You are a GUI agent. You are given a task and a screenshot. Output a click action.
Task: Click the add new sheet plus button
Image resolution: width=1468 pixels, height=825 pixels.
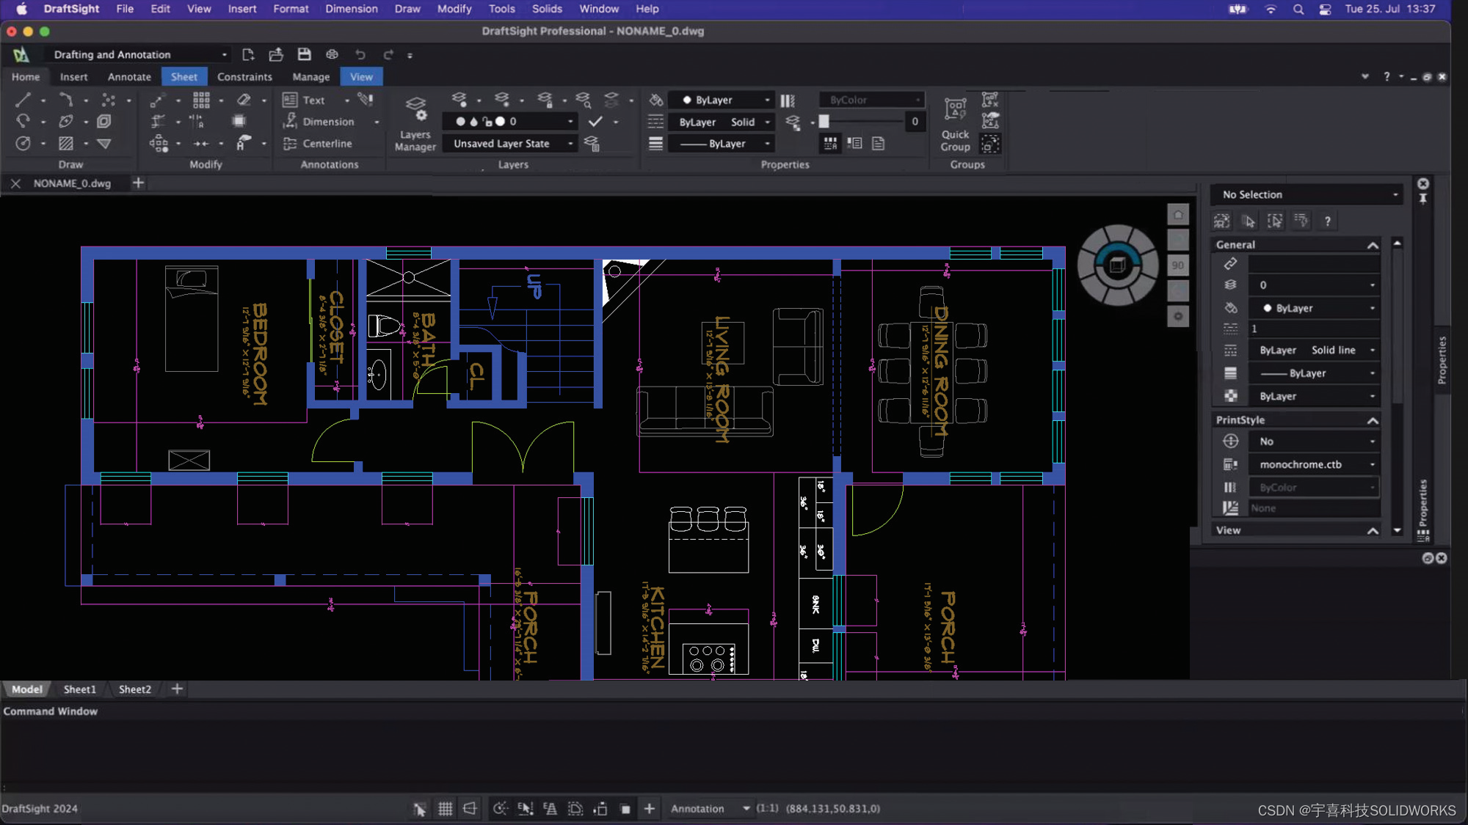[176, 689]
